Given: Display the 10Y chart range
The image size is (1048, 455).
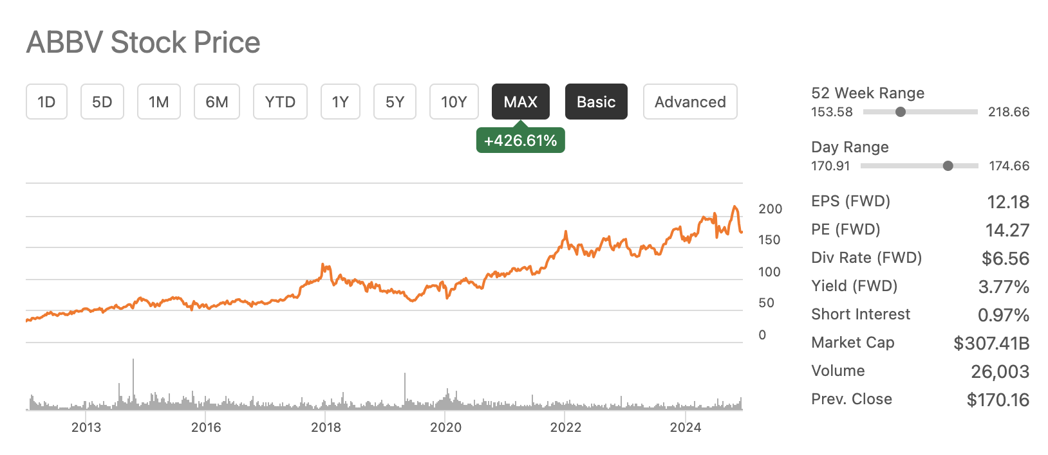Looking at the screenshot, I should (x=454, y=101).
